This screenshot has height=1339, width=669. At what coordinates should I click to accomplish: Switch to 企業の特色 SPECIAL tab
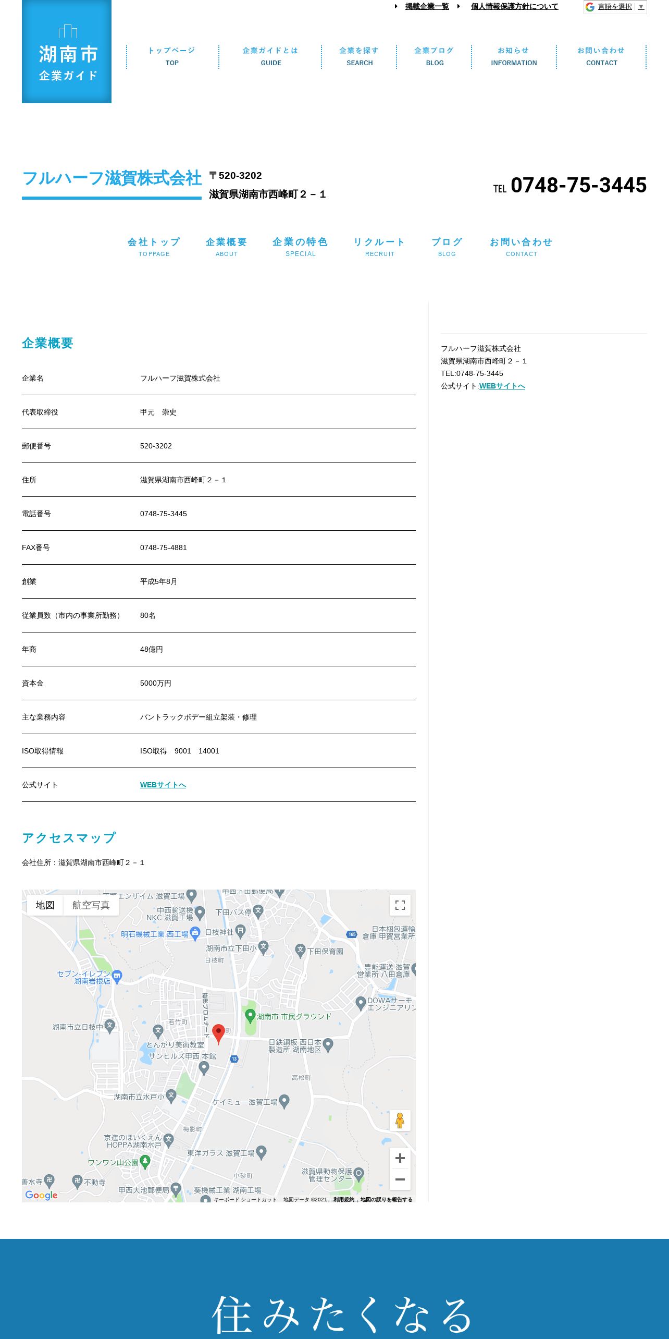301,247
